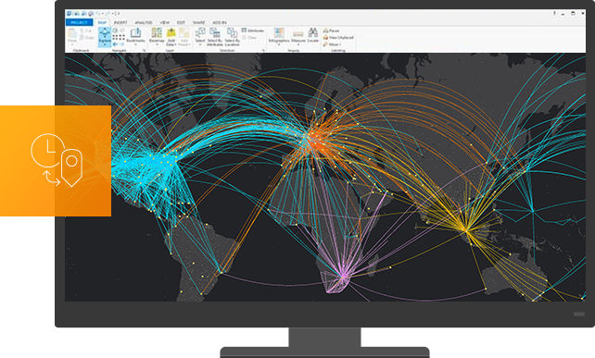The image size is (595, 358).
Task: Open the Bookmarks tool
Action: 135,36
